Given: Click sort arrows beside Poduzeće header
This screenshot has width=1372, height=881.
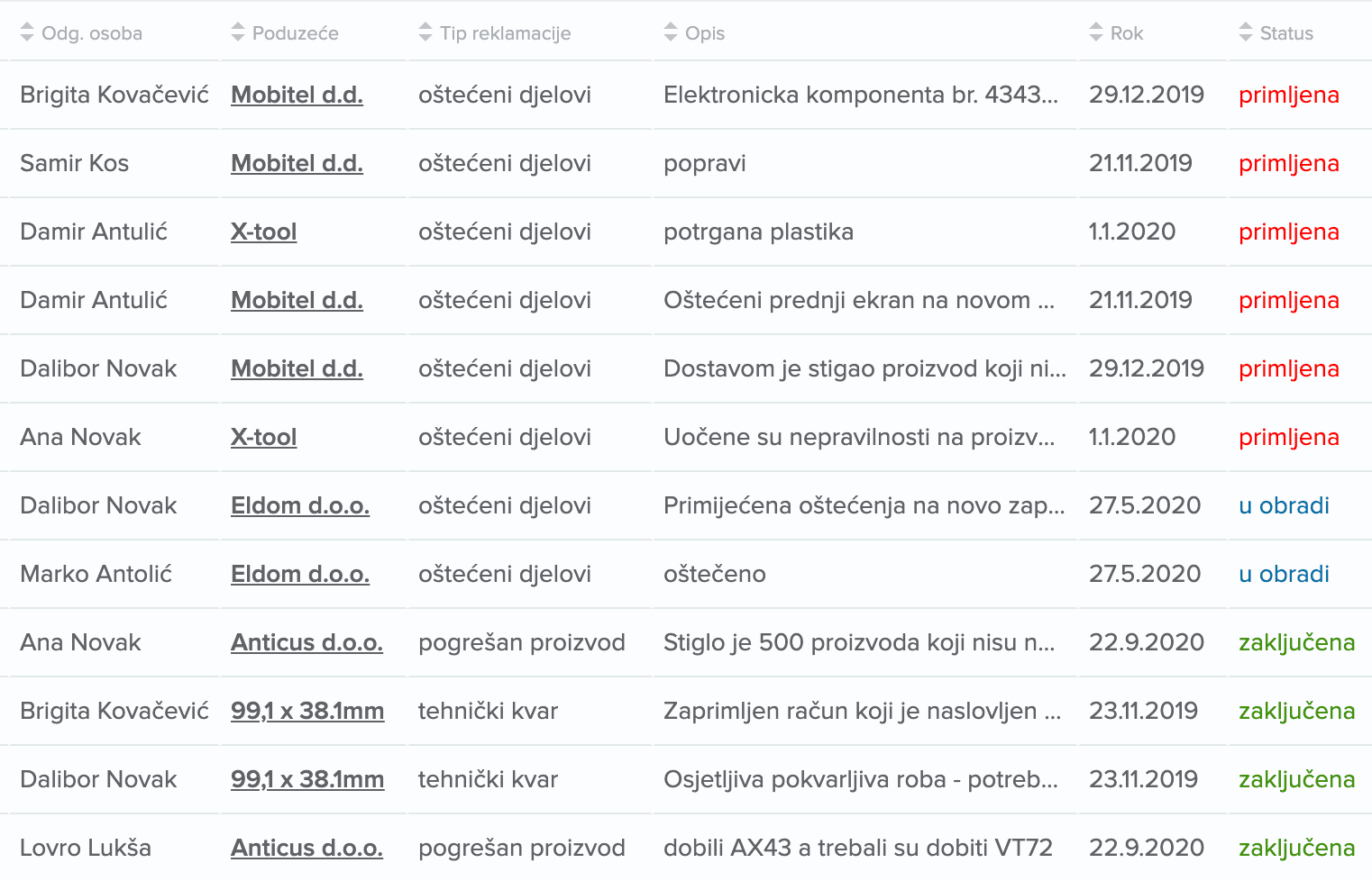Looking at the screenshot, I should [238, 32].
